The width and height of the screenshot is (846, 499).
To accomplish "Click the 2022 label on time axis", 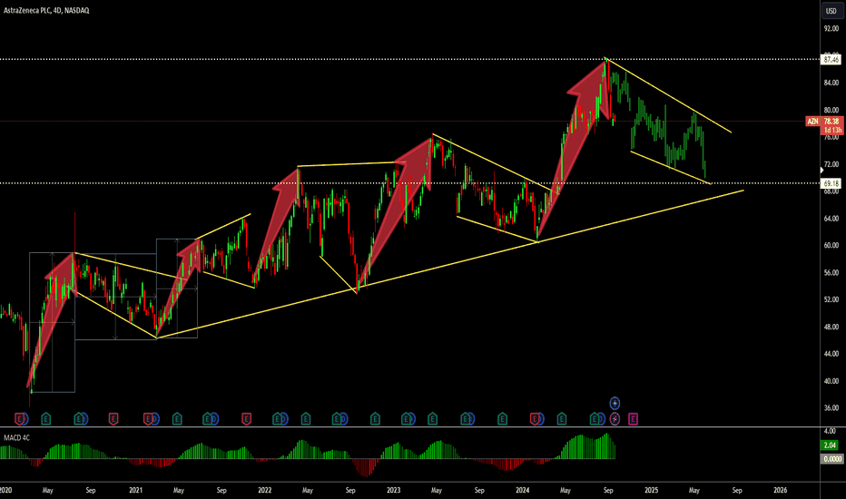I will point(264,490).
